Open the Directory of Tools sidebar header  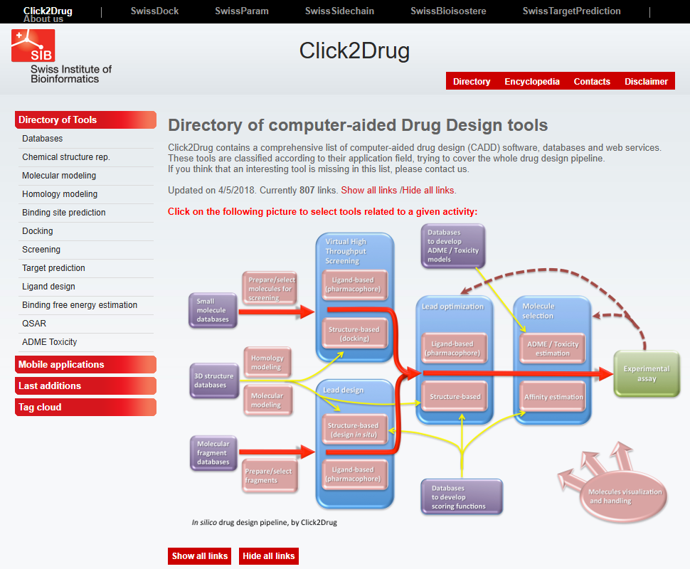click(x=85, y=119)
